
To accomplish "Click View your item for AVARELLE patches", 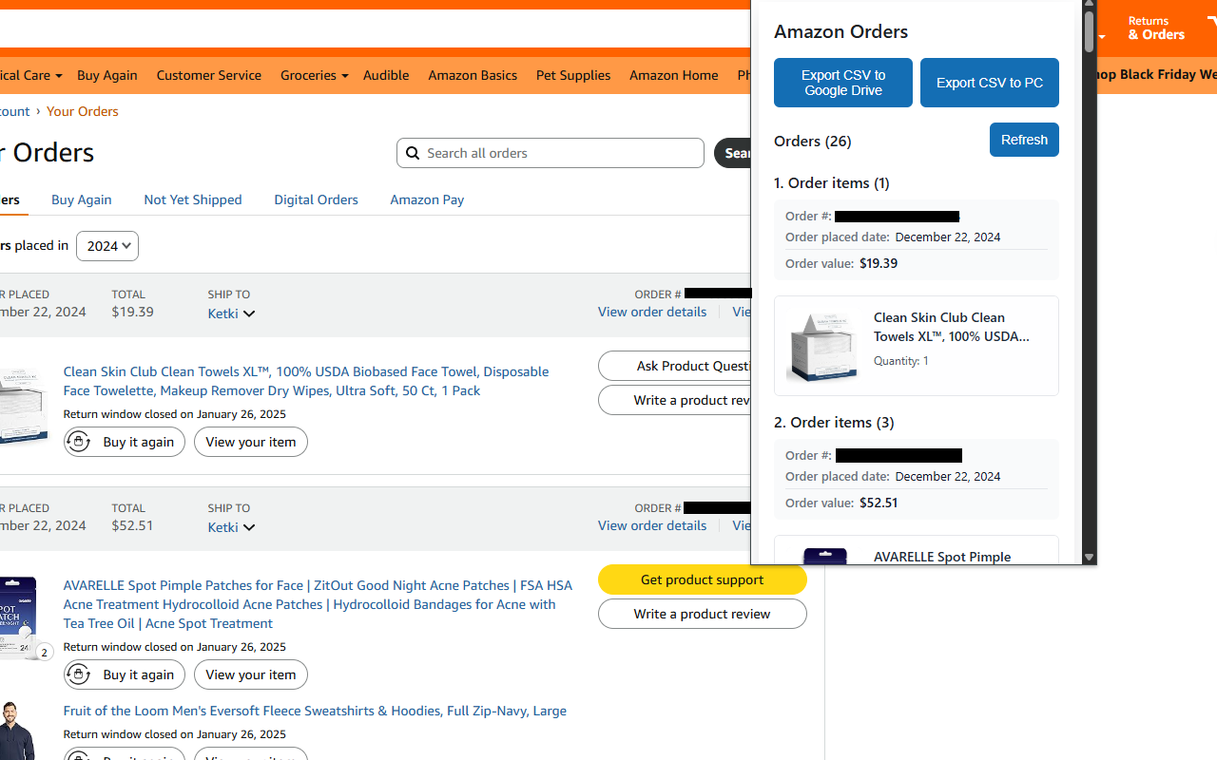I will 251,674.
